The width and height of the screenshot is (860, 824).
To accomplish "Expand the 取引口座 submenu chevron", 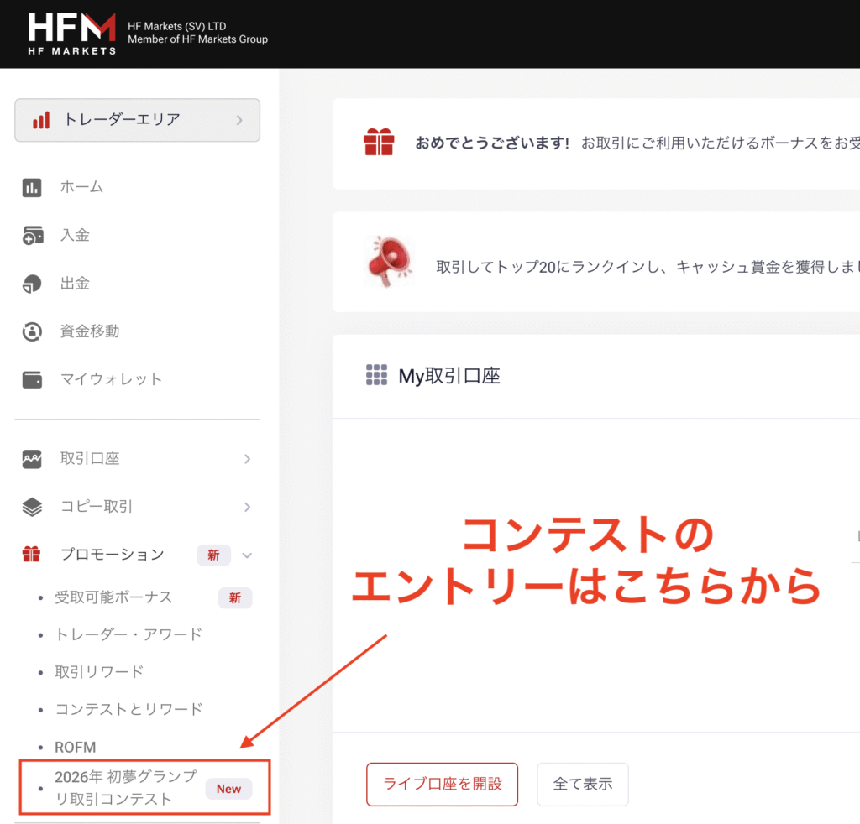I will coord(247,459).
